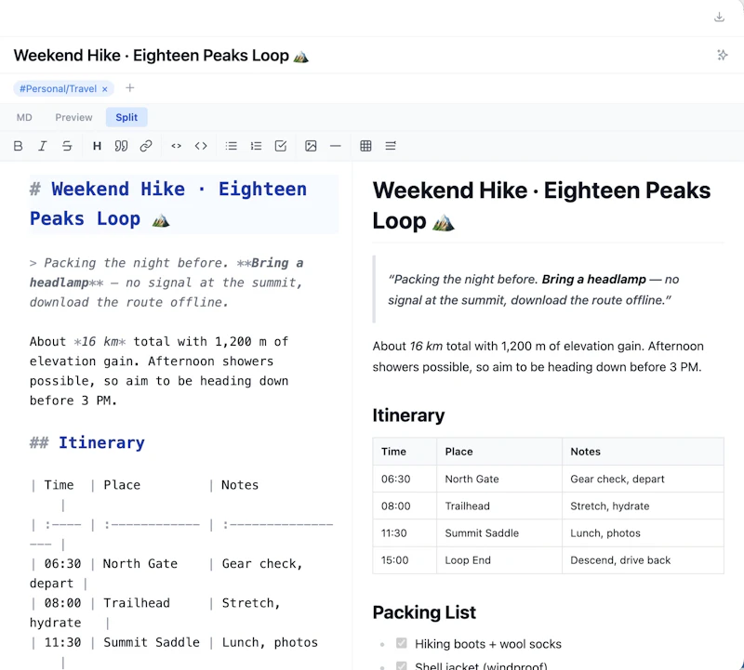
Task: Switch to MD editor mode
Action: pyautogui.click(x=24, y=117)
